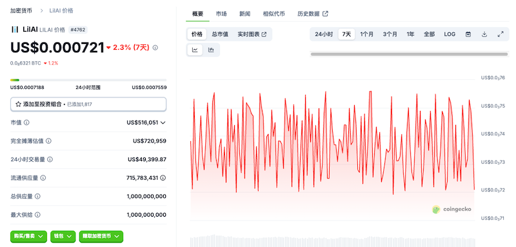This screenshot has width=516, height=247.
Task: Set chart range to 全部
Action: tap(429, 34)
